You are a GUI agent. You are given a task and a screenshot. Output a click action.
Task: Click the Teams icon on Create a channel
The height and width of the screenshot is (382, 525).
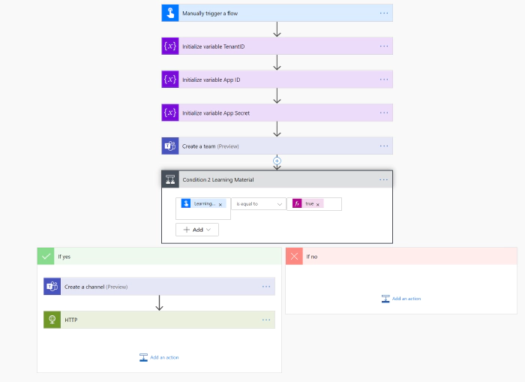click(x=52, y=286)
